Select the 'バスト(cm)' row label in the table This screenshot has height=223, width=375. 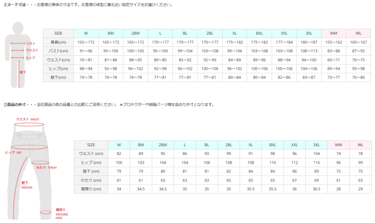(x=58, y=51)
